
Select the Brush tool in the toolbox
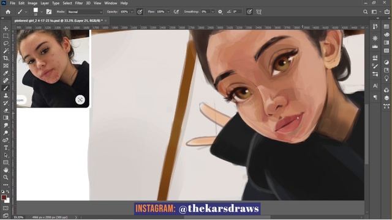(6, 88)
